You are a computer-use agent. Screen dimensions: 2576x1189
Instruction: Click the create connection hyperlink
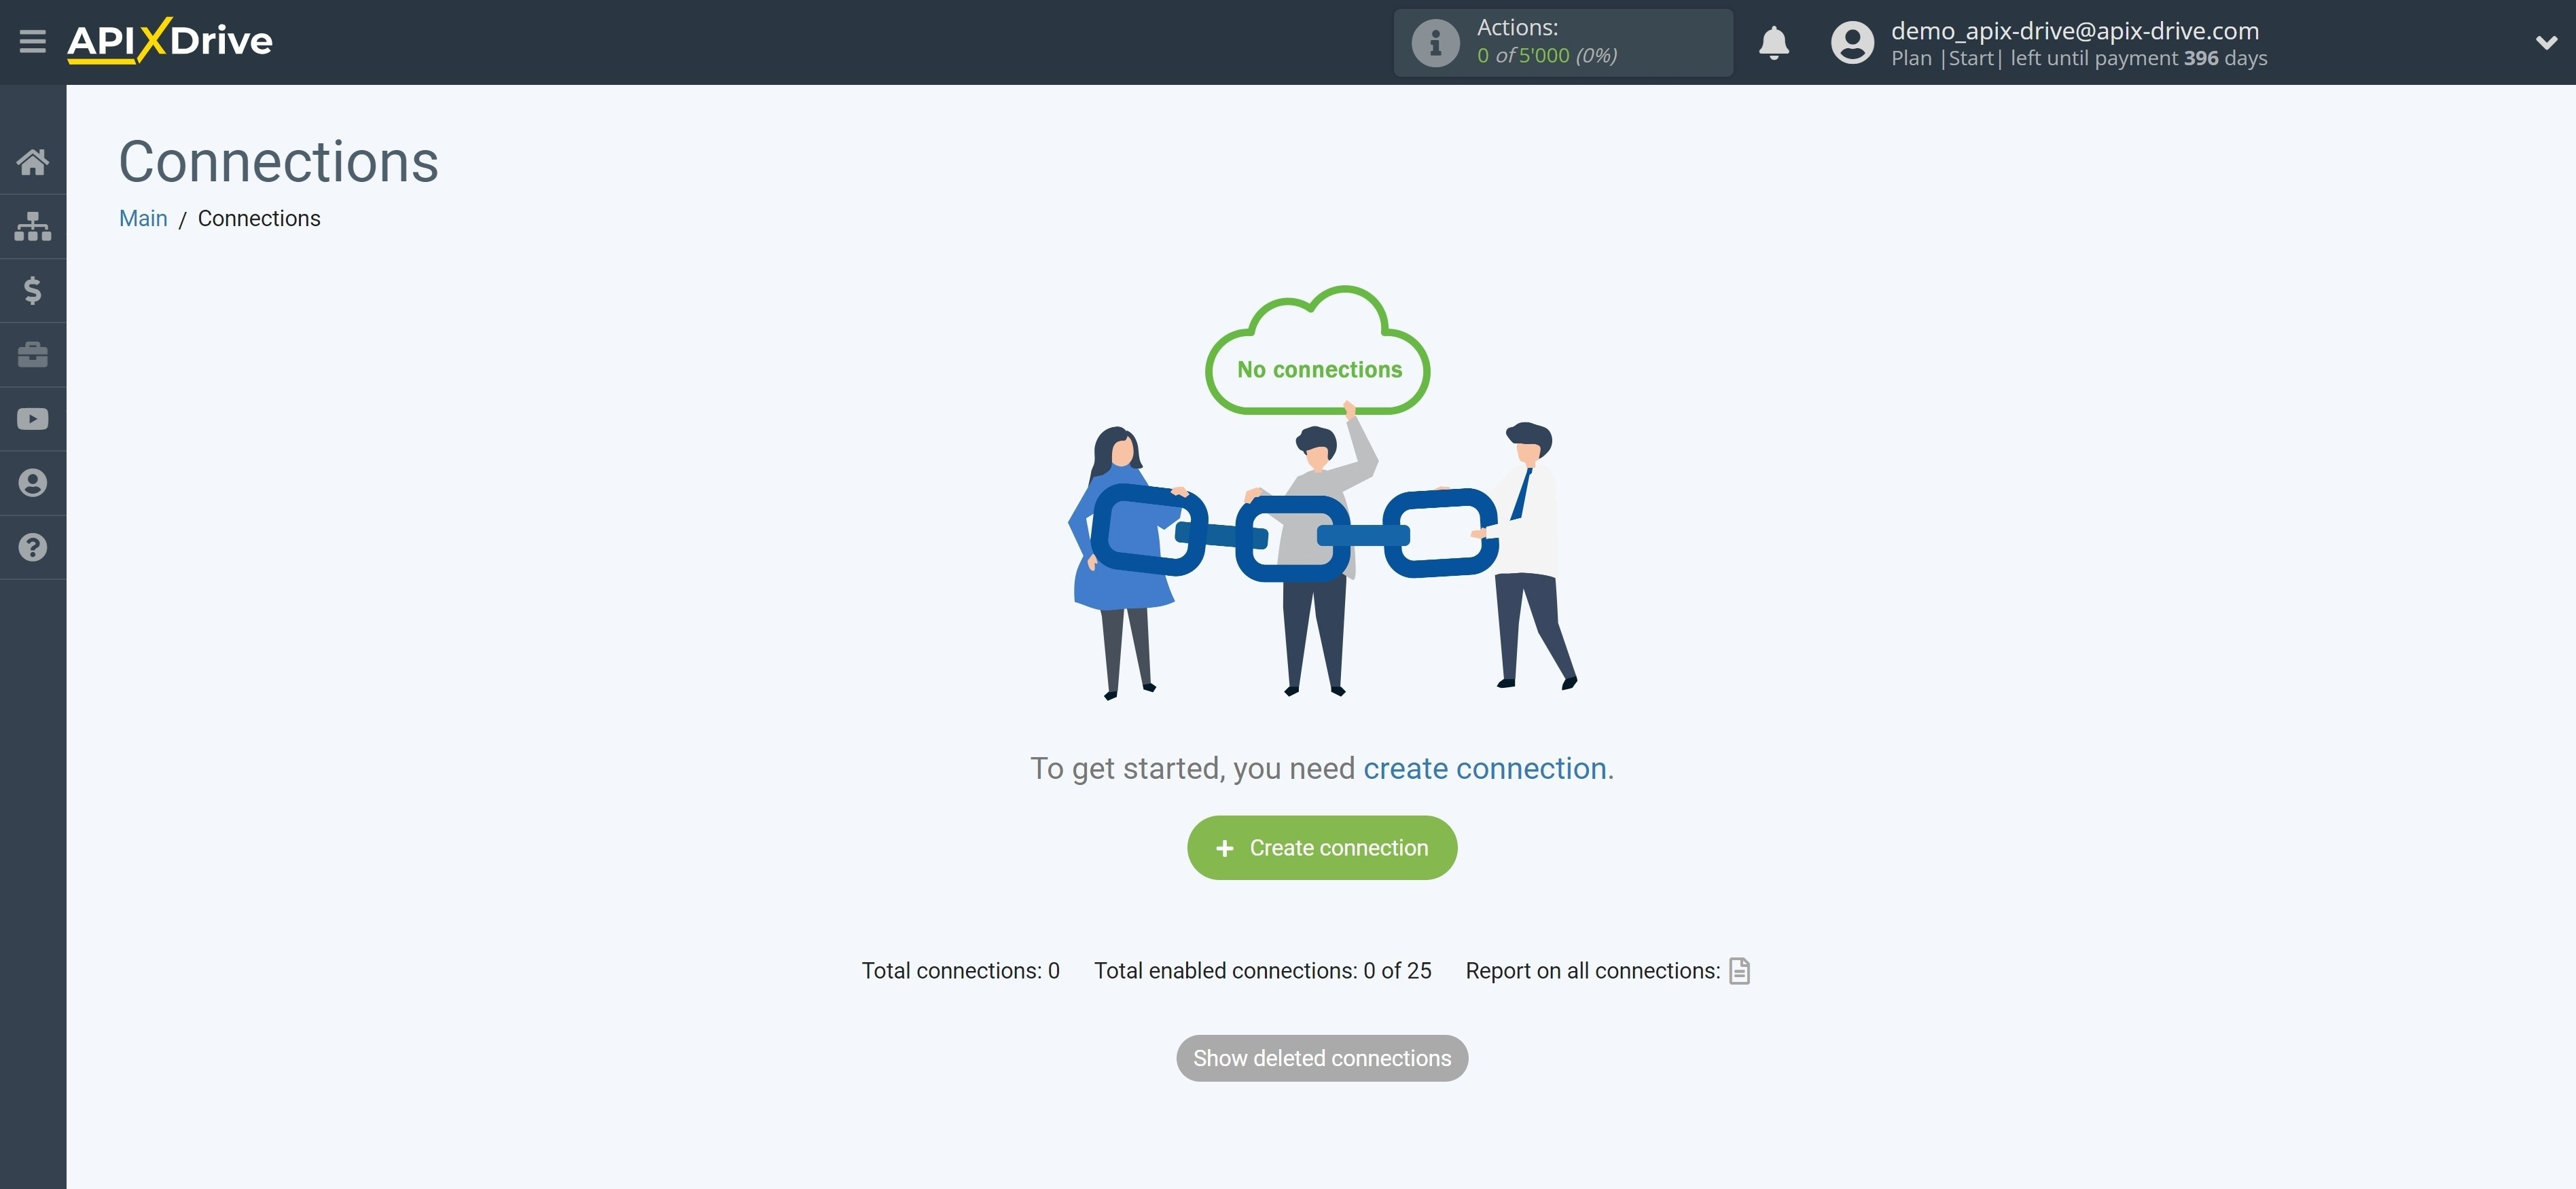(1484, 767)
